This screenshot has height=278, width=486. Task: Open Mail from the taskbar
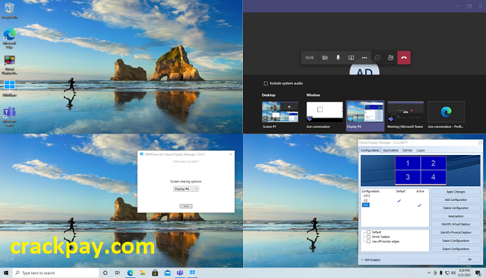coord(167,272)
